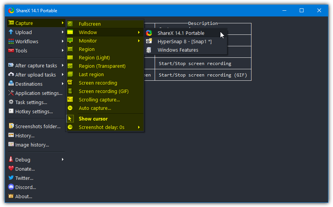This screenshot has width=333, height=207.
Task: Expand the After capture tasks arrow
Action: click(x=63, y=65)
